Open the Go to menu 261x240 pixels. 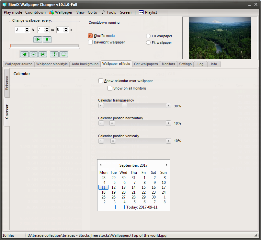(x=92, y=12)
